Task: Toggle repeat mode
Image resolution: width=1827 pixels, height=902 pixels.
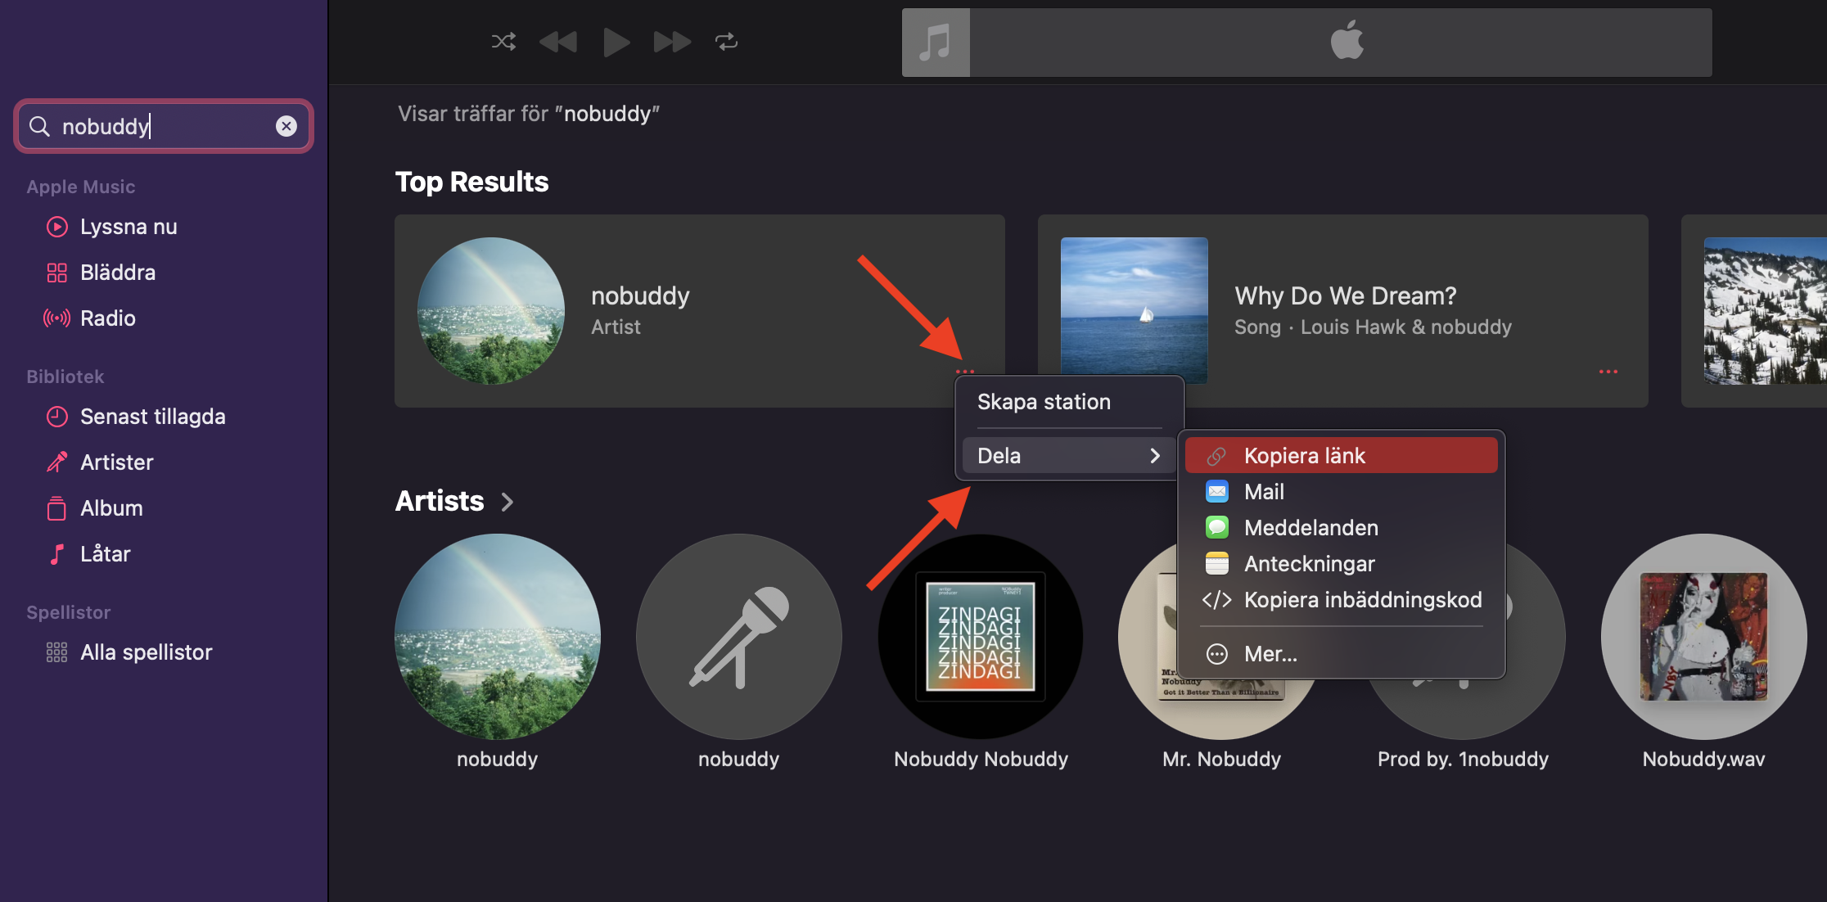Action: pos(726,42)
